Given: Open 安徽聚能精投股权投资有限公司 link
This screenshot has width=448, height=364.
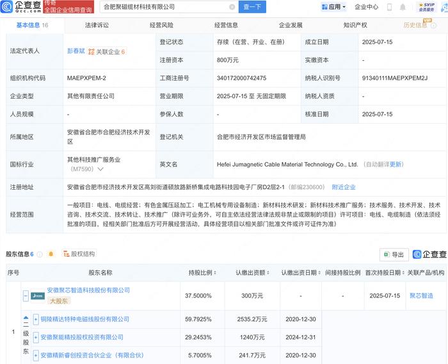Looking at the screenshot, I should [x=82, y=337].
